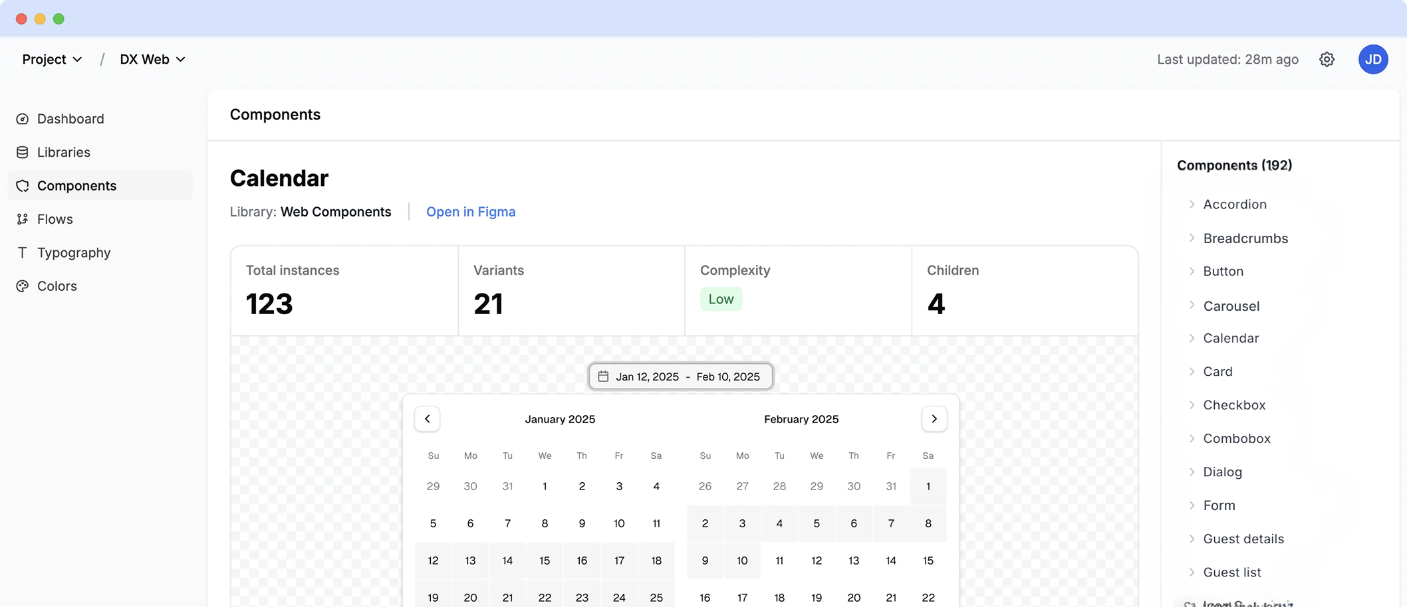Select Components in the sidebar navigation

point(76,185)
